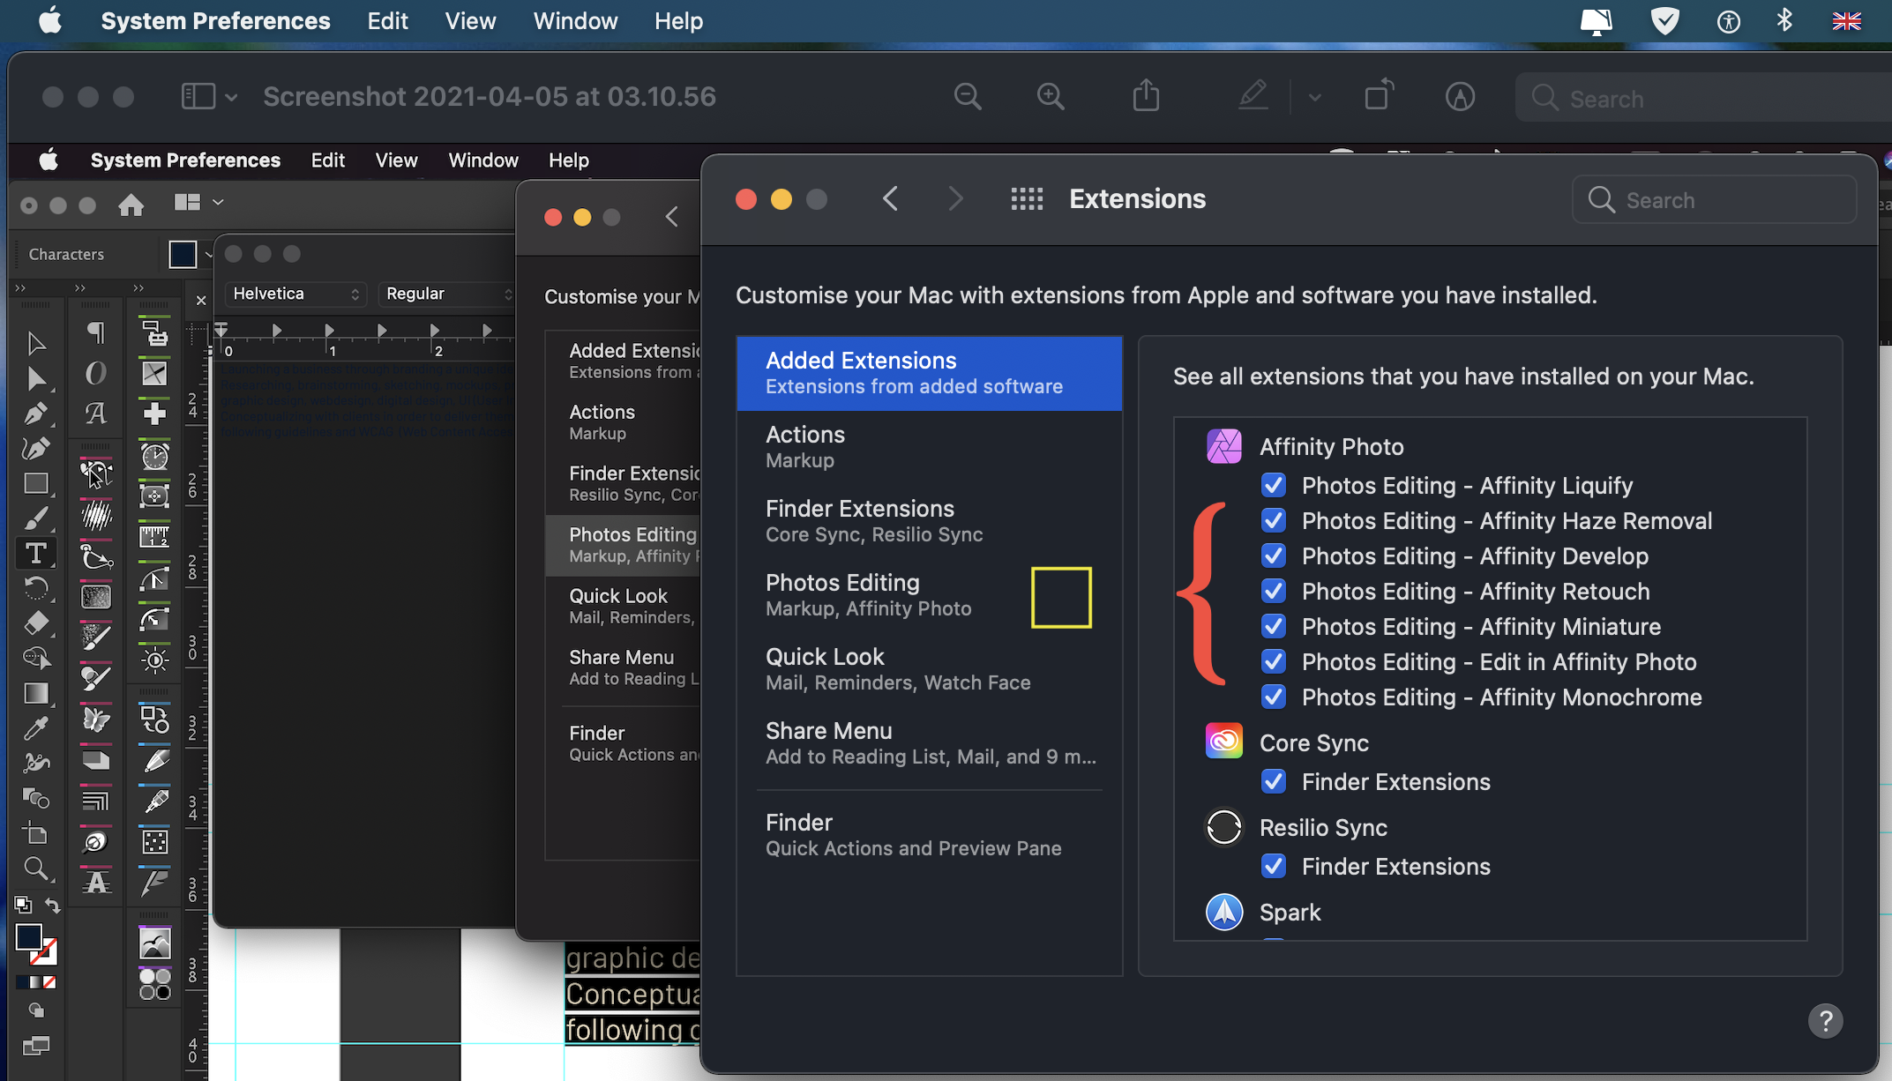This screenshot has height=1081, width=1892.
Task: Select the Artboard tool
Action: click(36, 833)
